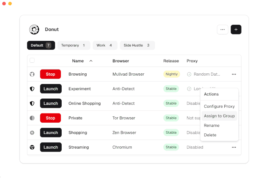Toggle the select-all checkbox in table header
The width and height of the screenshot is (268, 178).
tap(32, 60)
